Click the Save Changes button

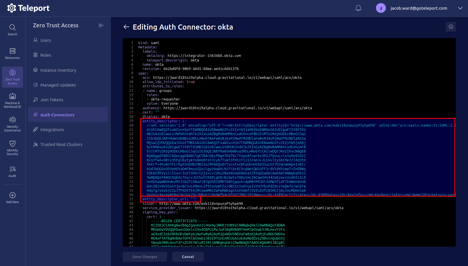[145, 257]
